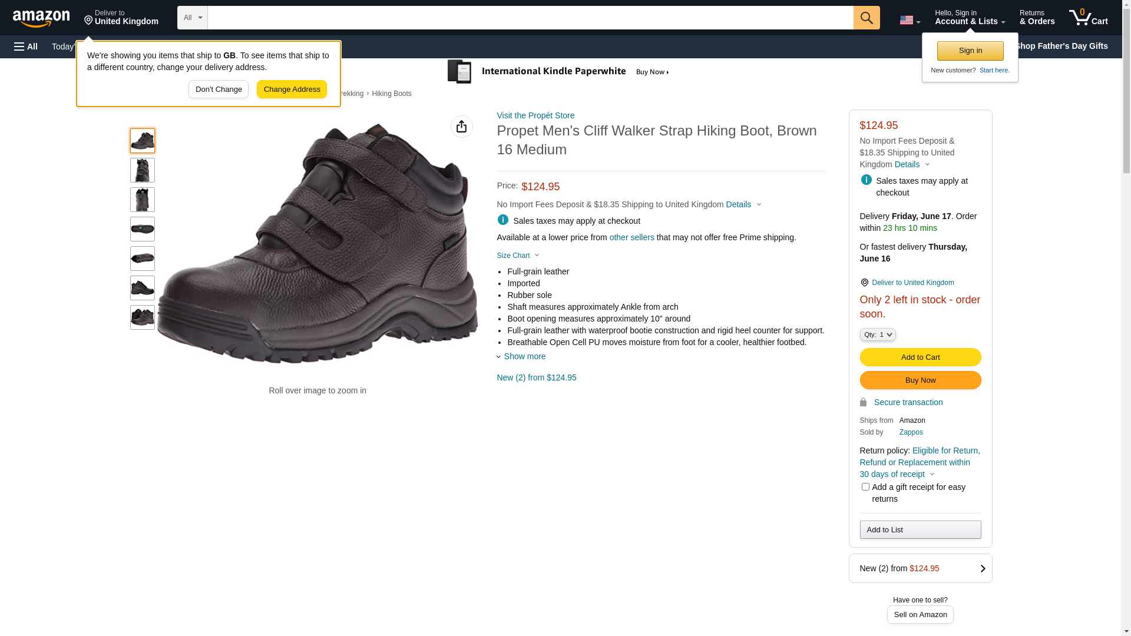Open Returns & Orders

point(1037,18)
